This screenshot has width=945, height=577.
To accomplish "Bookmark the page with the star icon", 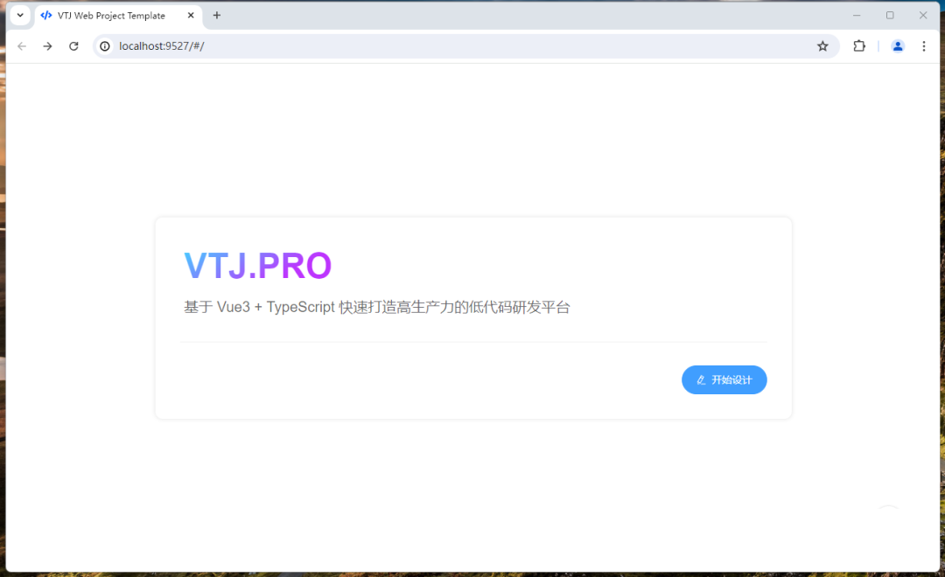I will tap(822, 45).
